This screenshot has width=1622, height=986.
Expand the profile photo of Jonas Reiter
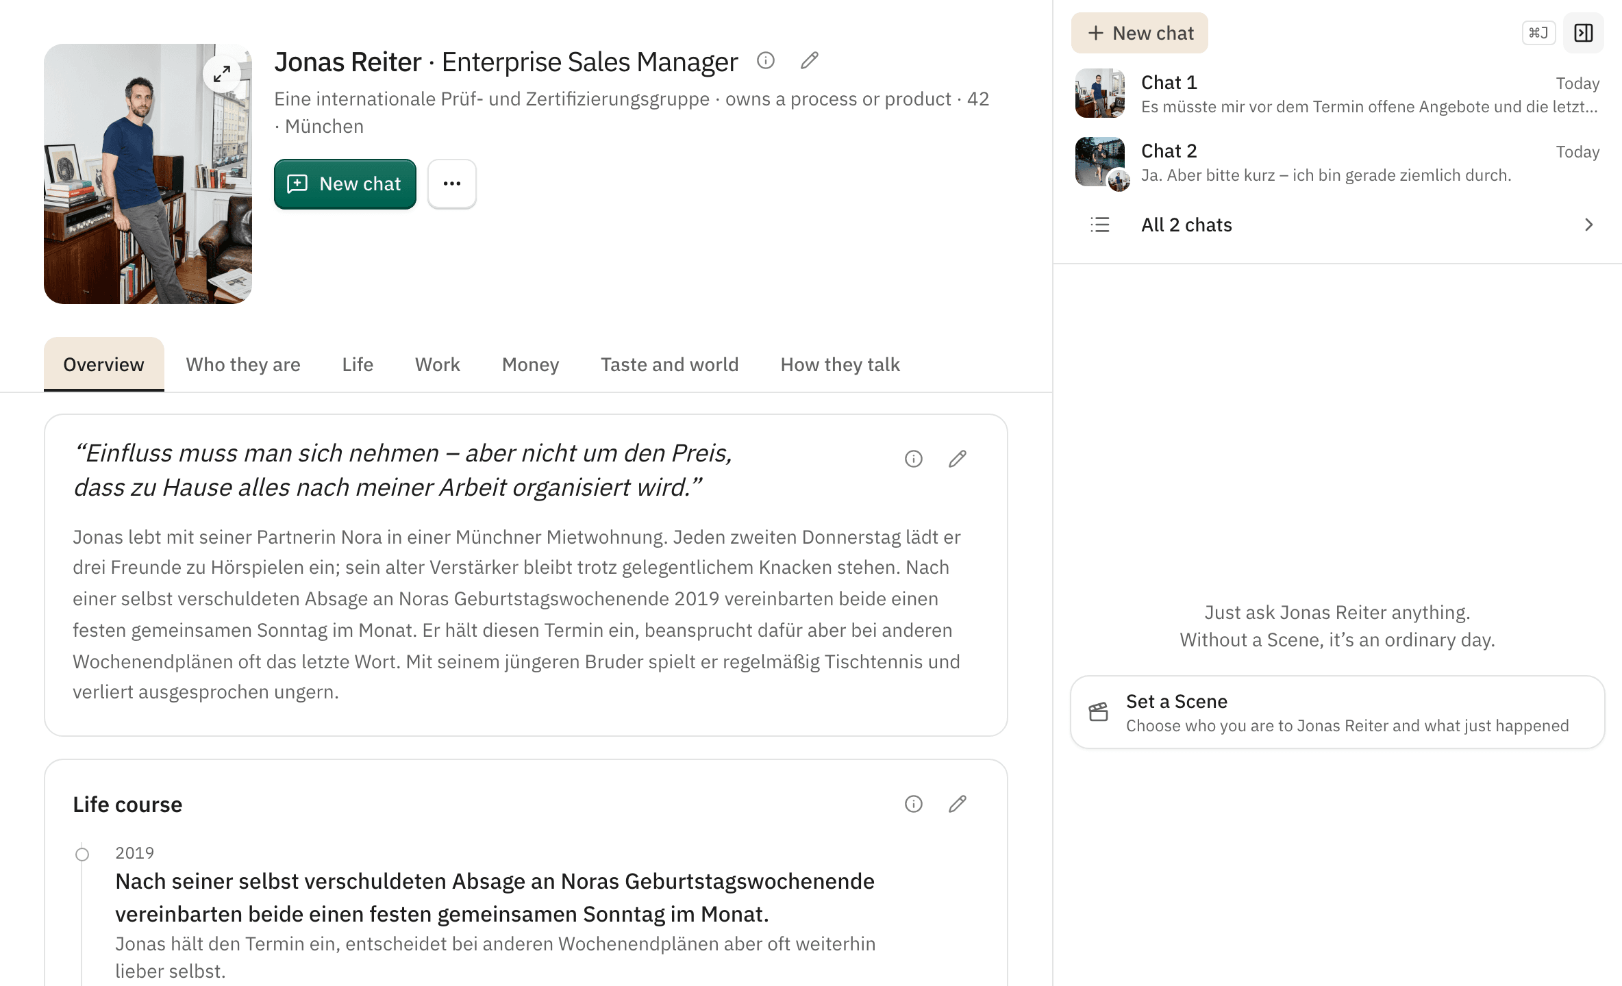[x=221, y=73]
